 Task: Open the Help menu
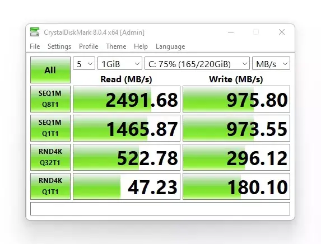(141, 46)
